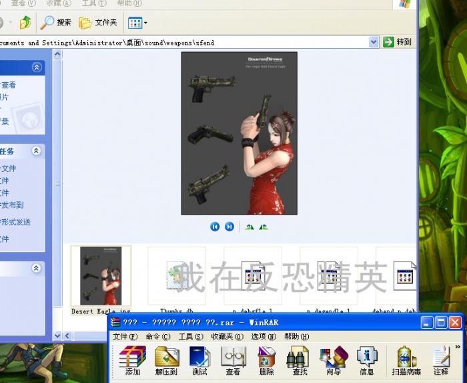The image size is (467, 383).
Task: Open Explorer Favorites (收藏) menu
Action: (59, 3)
